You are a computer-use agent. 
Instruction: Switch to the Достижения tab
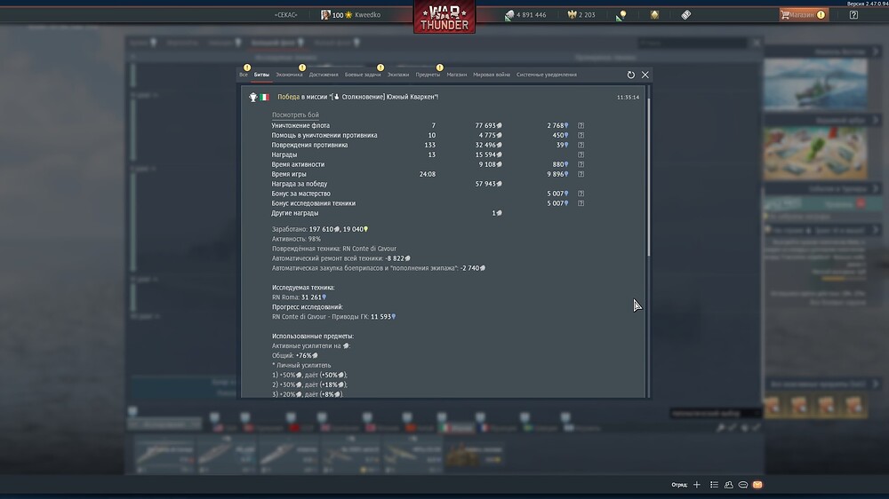pos(324,75)
